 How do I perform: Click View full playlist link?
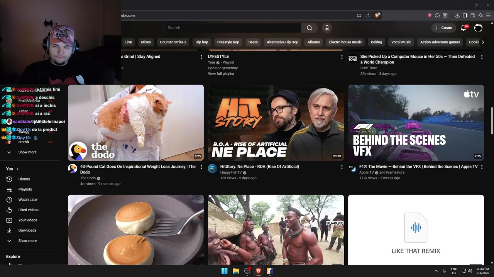coord(221,74)
